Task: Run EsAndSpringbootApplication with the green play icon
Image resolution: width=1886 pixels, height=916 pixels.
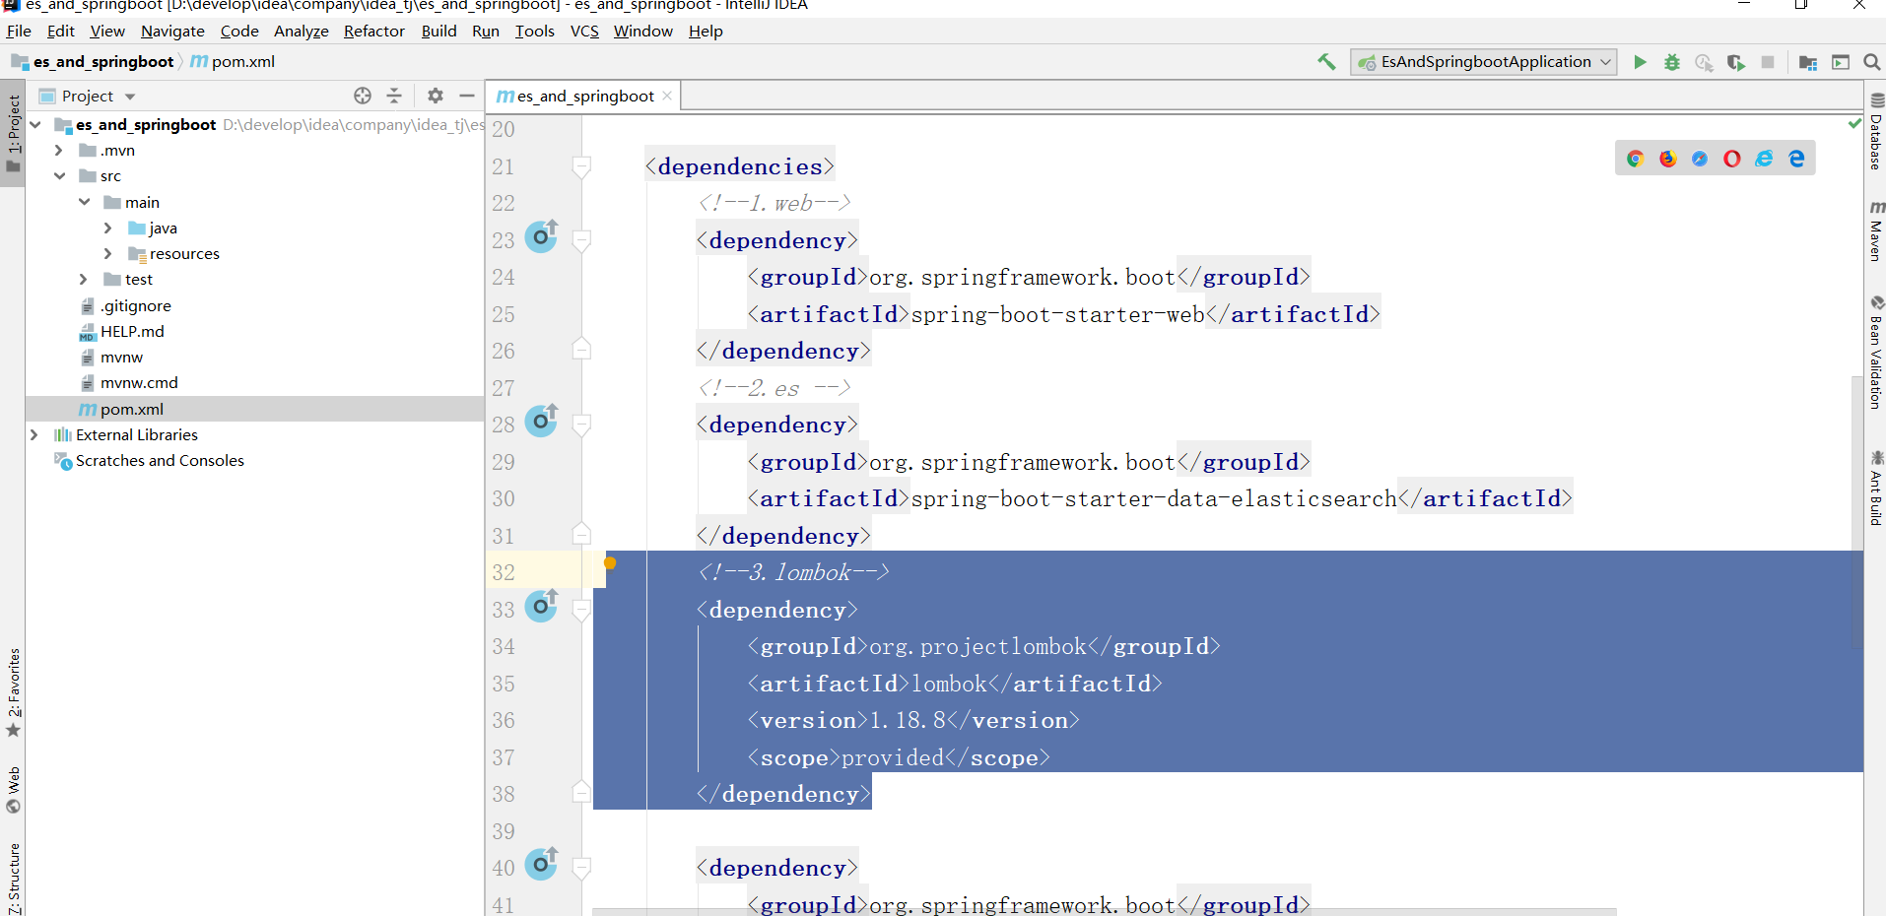Action: click(1640, 62)
